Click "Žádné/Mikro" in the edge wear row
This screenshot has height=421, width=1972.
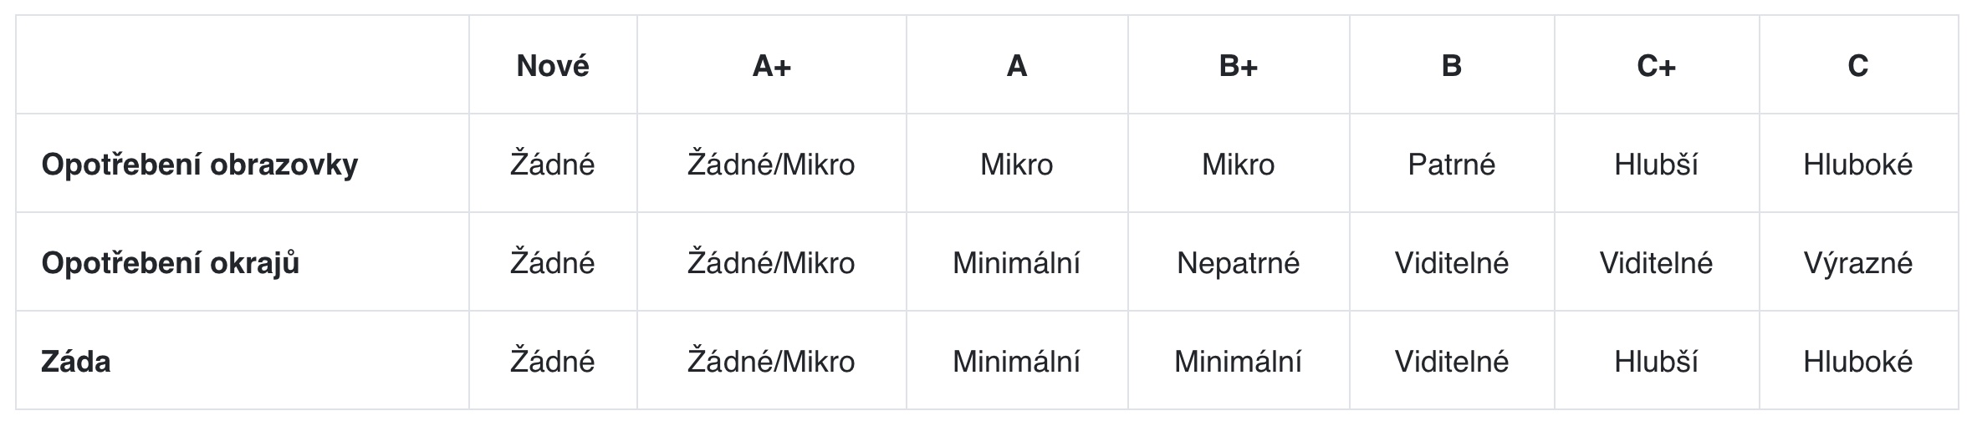[771, 263]
